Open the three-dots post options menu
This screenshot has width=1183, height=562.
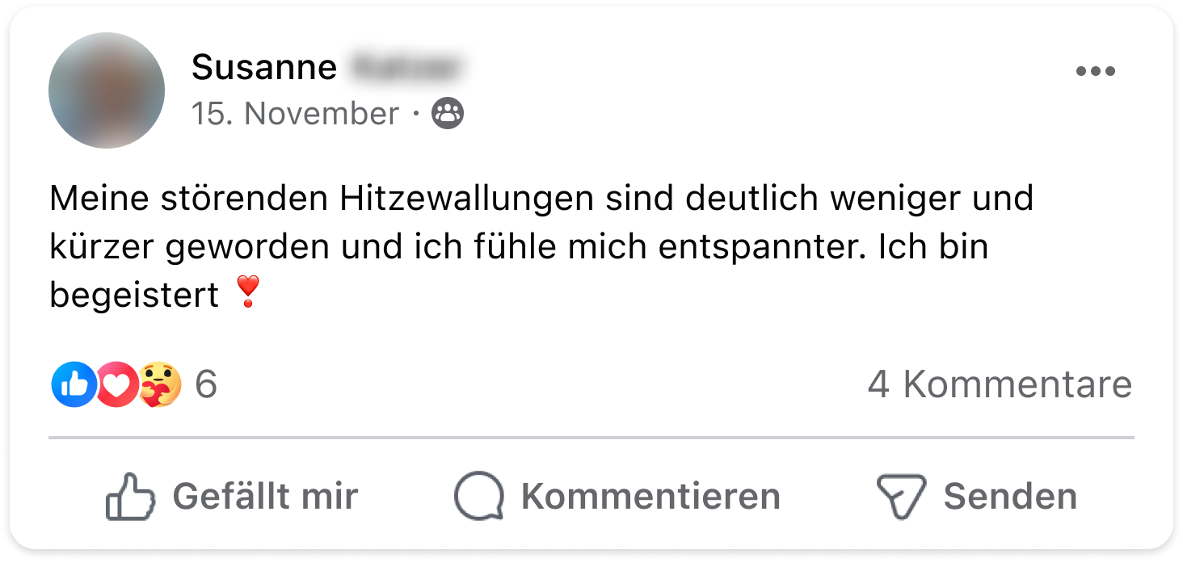click(1095, 72)
